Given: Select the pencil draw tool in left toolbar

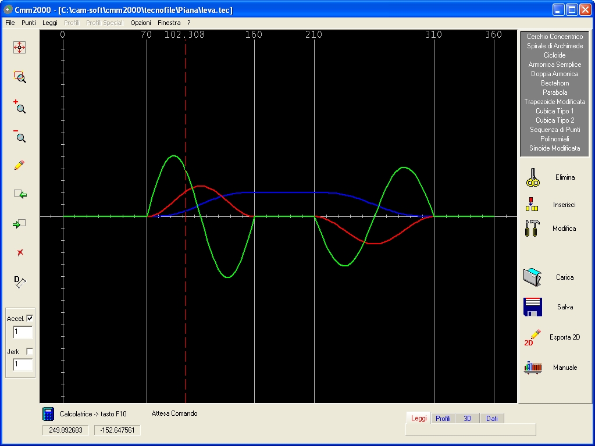Looking at the screenshot, I should pos(19,165).
